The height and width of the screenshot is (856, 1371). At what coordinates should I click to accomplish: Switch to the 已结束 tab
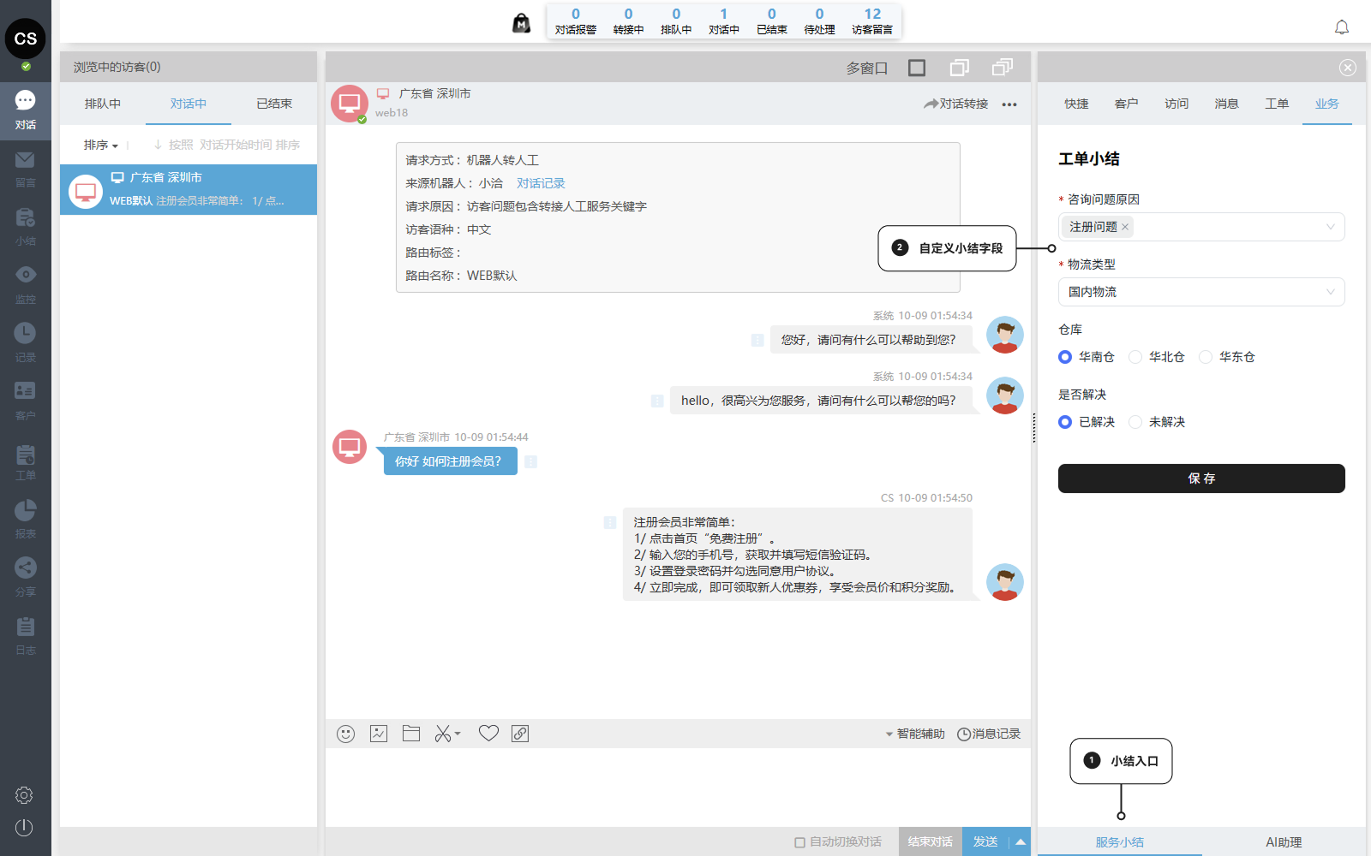274,104
